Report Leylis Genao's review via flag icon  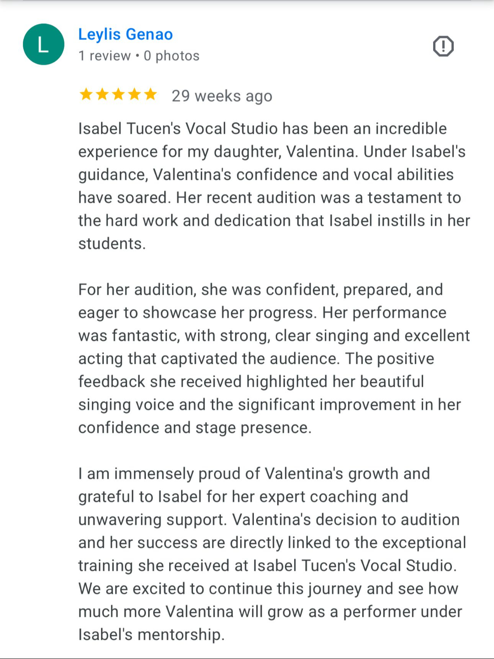pyautogui.click(x=443, y=46)
